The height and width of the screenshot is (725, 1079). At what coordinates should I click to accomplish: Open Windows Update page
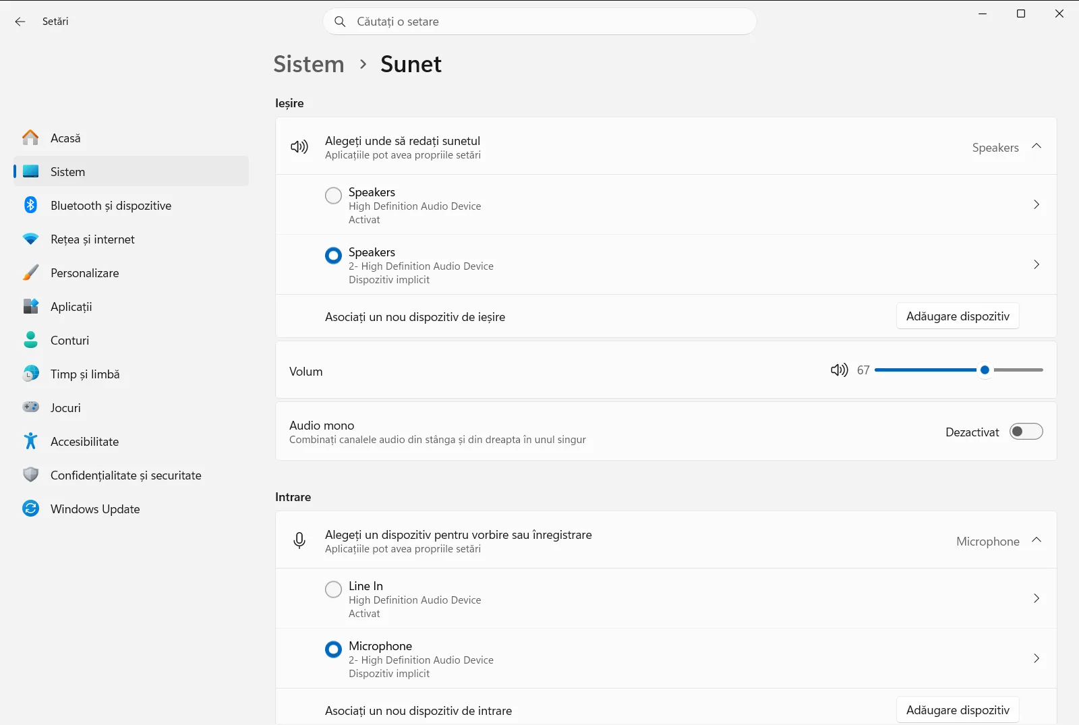point(131,509)
